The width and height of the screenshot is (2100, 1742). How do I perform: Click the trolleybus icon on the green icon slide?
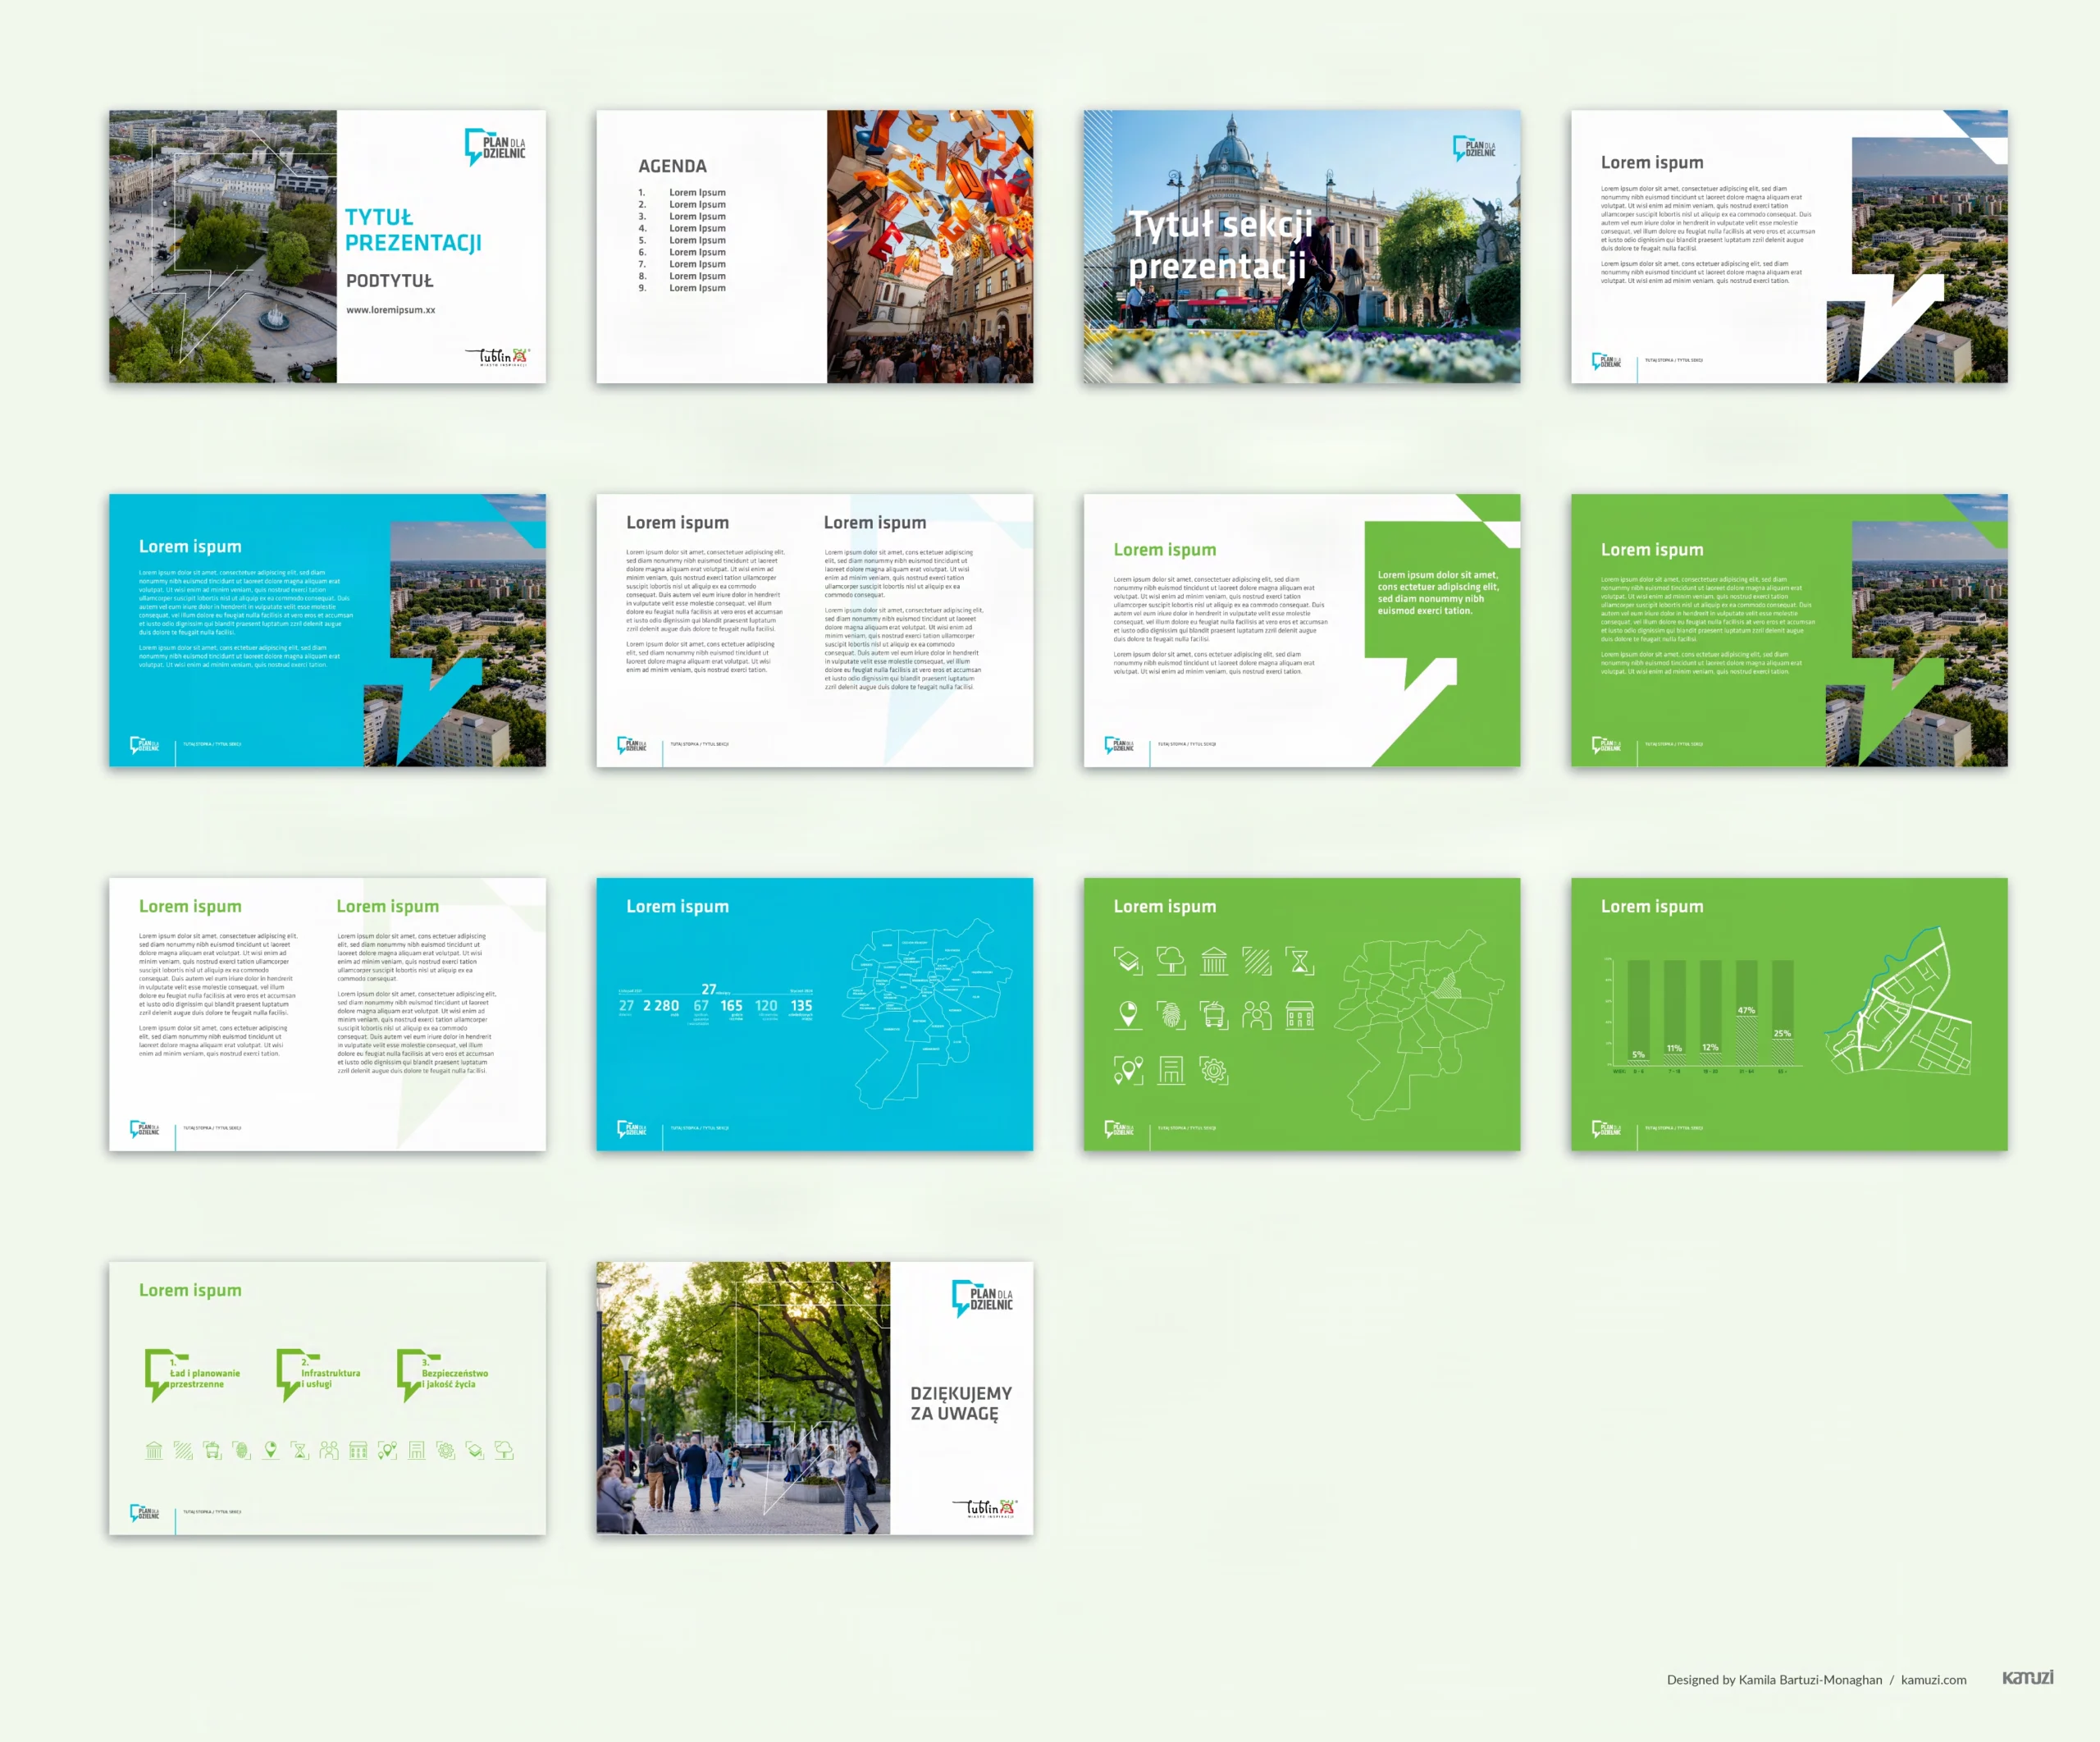click(1214, 1015)
